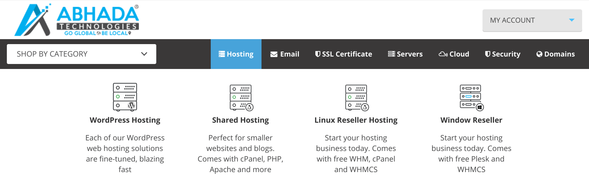Click the server rack icon beside Servers
This screenshot has height=178, width=589.
tap(392, 54)
